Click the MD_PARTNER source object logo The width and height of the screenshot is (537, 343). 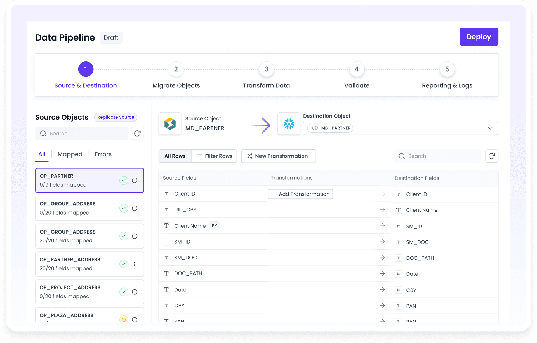point(170,124)
